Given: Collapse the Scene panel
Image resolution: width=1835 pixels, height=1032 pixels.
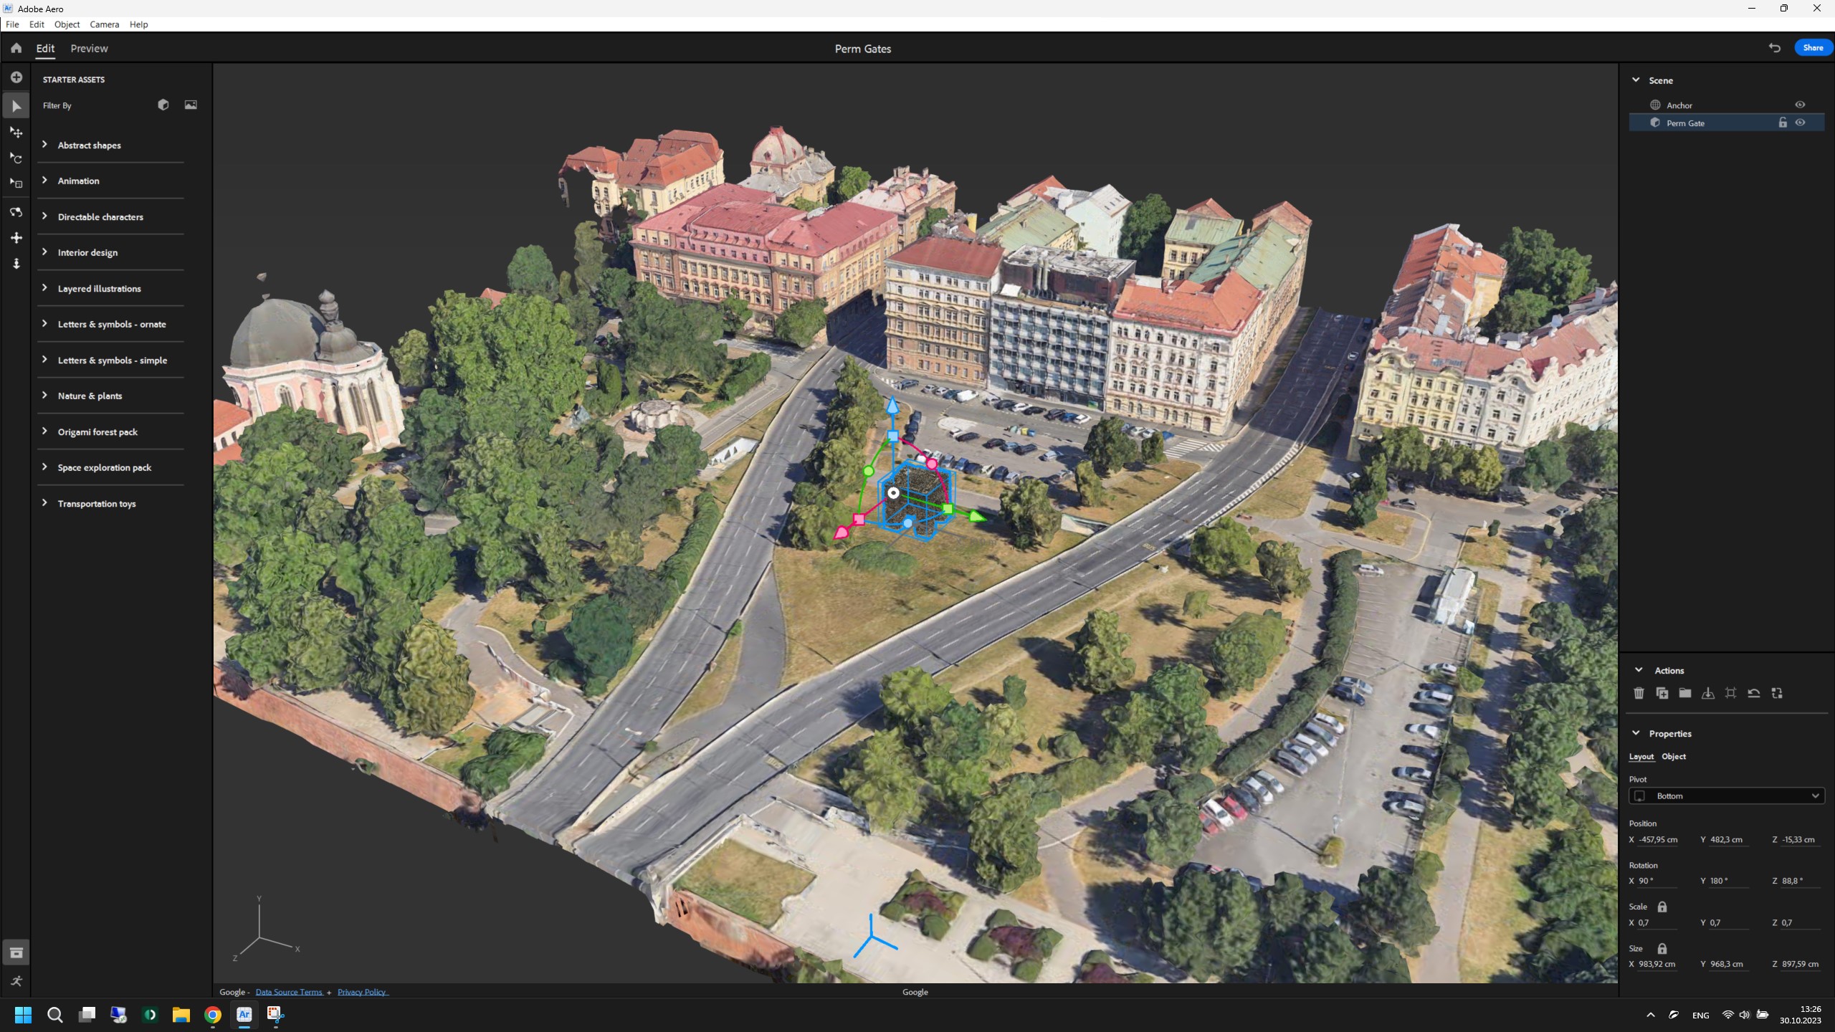Looking at the screenshot, I should coord(1636,80).
